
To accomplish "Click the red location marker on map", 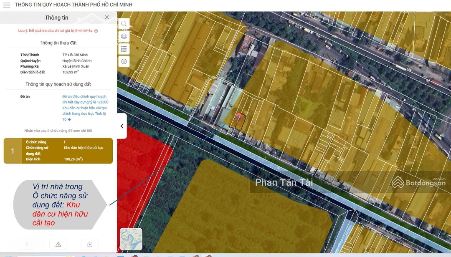I will click(238, 116).
